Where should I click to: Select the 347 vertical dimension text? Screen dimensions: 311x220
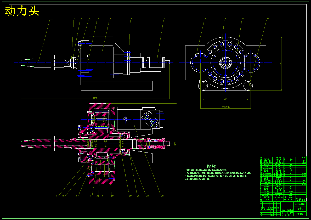[x=280, y=64]
